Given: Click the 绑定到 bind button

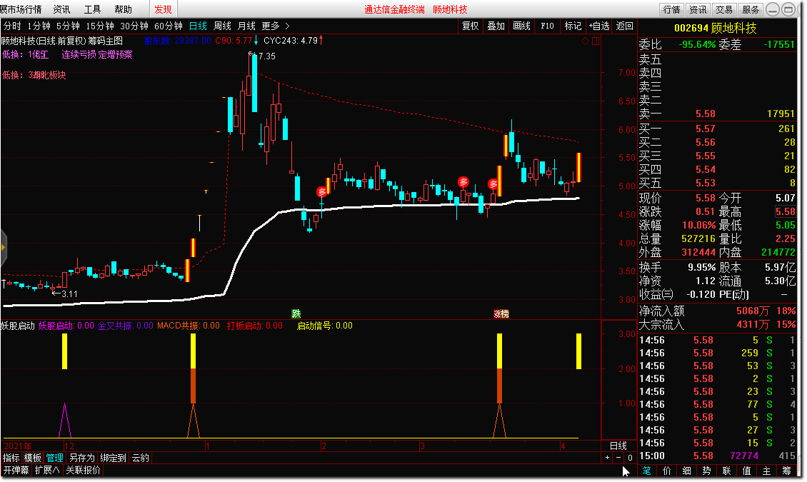Looking at the screenshot, I should coord(114,457).
